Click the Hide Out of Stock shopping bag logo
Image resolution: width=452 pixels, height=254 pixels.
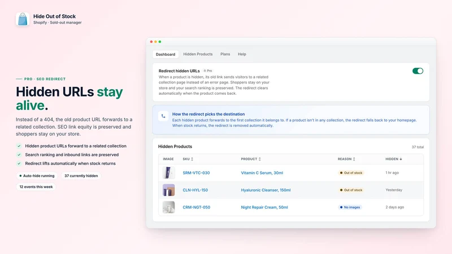click(x=23, y=19)
